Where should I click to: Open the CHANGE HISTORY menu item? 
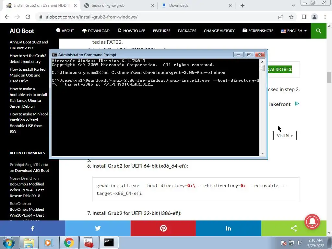tap(219, 31)
